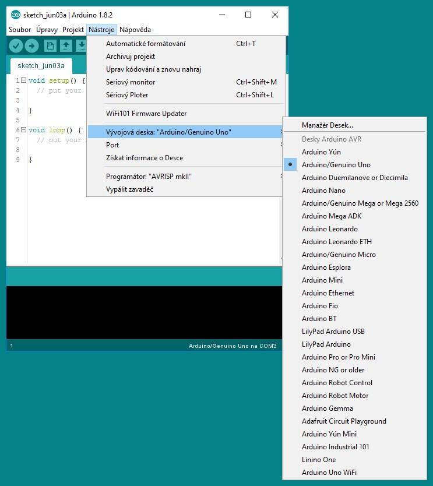This screenshot has width=433, height=486.
Task: Minimize the Arduino window
Action: tap(222, 15)
